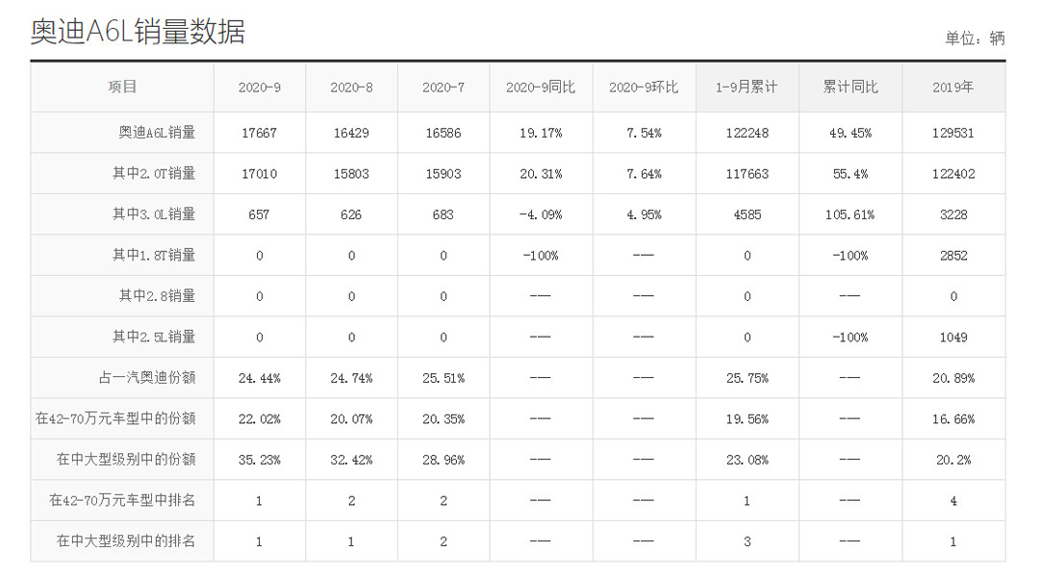Viewport: 1039px width, 577px height.
Task: Click the 2020-9同比 column header
Action: pos(540,88)
